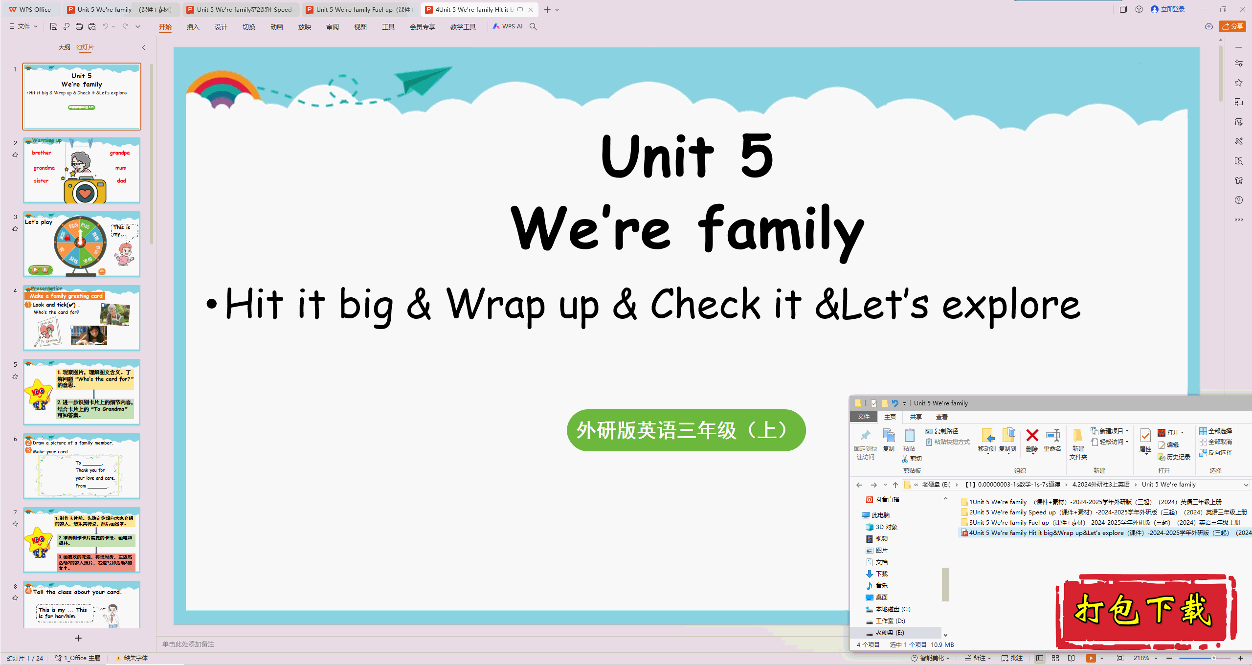Click Rename icon in Explorer ribbon
The image size is (1252, 665).
1052,440
